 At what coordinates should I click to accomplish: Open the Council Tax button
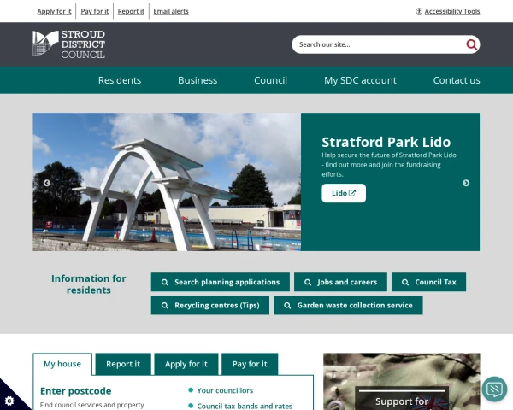(x=428, y=282)
